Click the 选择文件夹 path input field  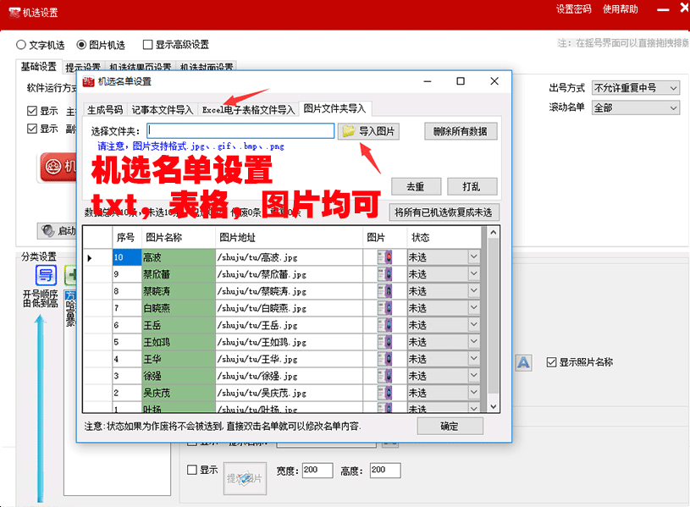(x=240, y=131)
